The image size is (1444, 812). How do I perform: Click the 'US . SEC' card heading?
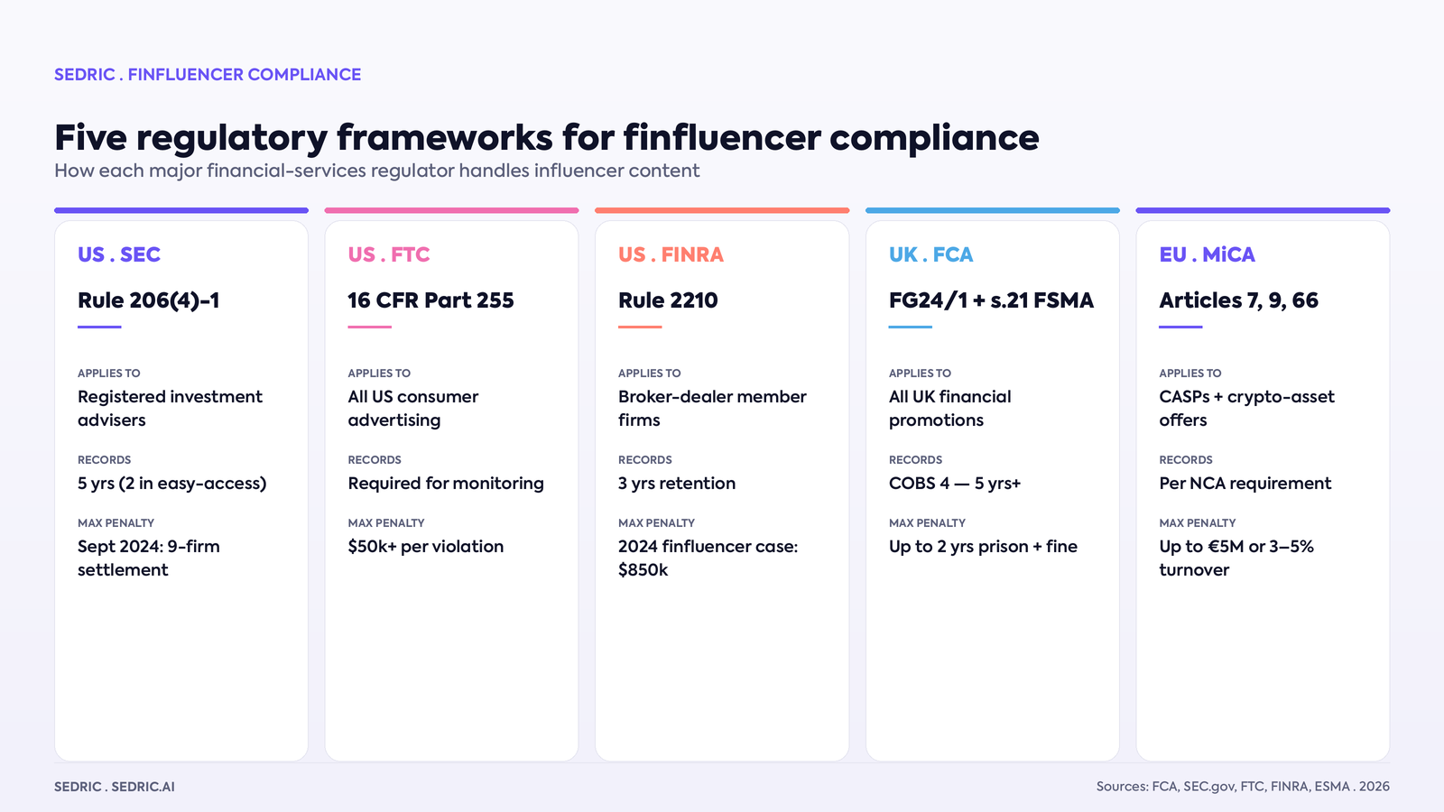119,254
